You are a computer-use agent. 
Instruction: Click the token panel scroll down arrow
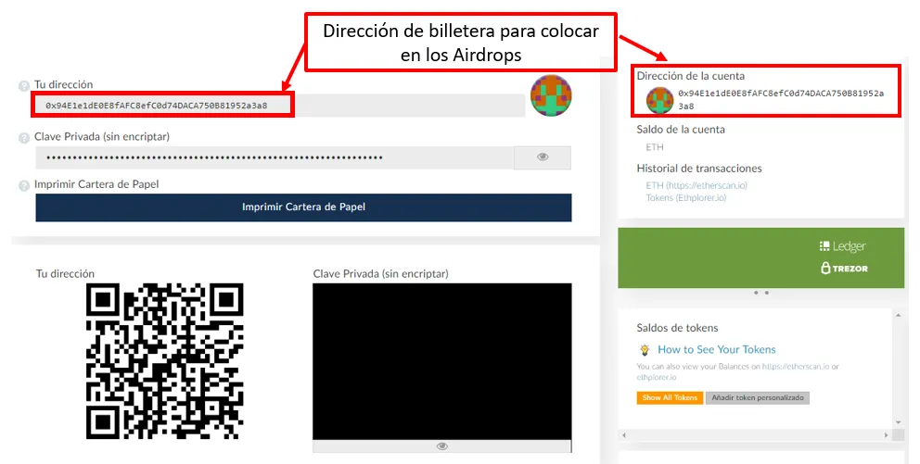click(898, 422)
